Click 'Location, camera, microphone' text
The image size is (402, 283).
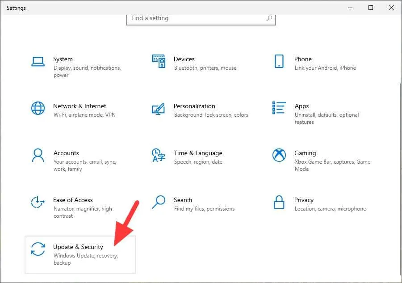(330, 209)
